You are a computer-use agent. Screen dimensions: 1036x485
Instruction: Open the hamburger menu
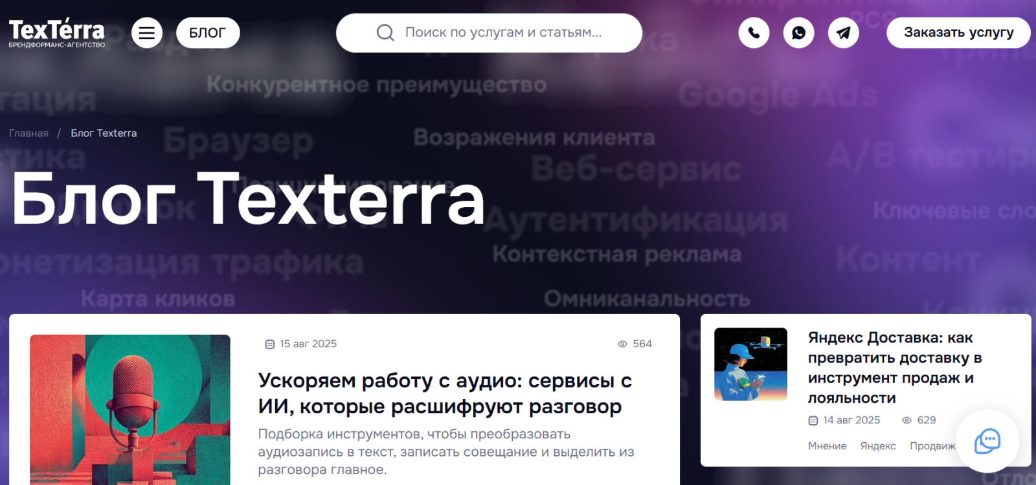[147, 33]
